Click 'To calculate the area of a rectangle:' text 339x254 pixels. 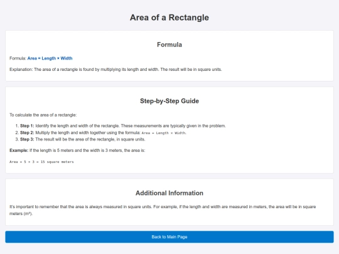point(43,115)
